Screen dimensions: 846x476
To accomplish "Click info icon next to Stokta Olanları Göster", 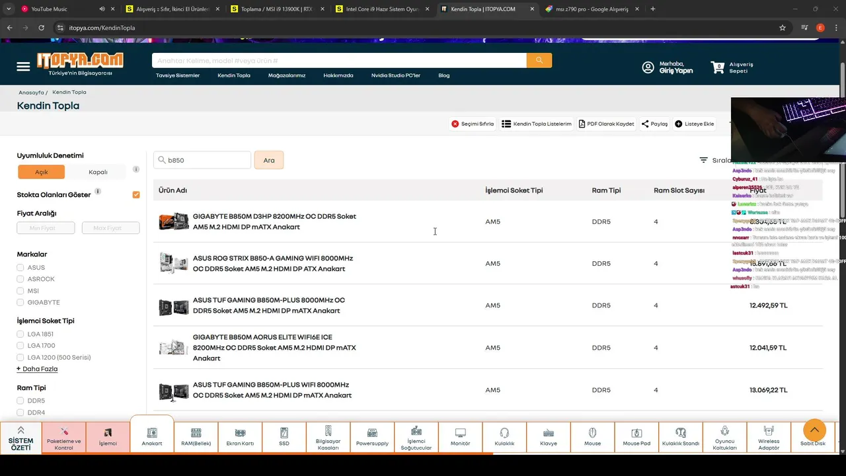I will (97, 192).
